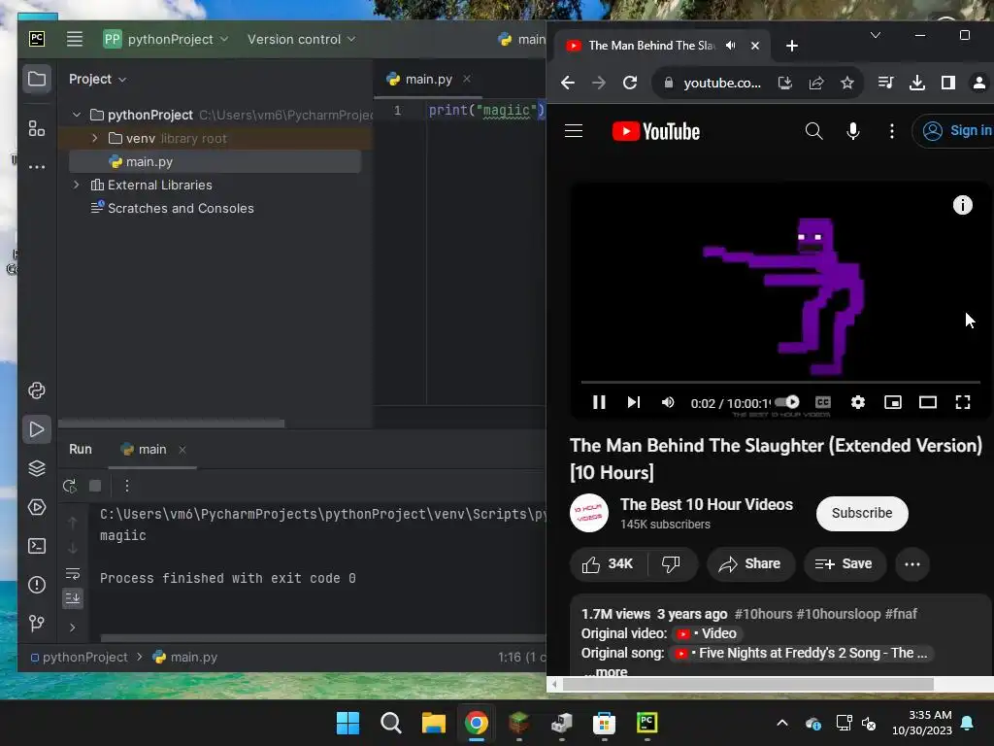Viewport: 994px width, 746px height.
Task: Open the Project tool window folder icon
Action: coord(37,80)
